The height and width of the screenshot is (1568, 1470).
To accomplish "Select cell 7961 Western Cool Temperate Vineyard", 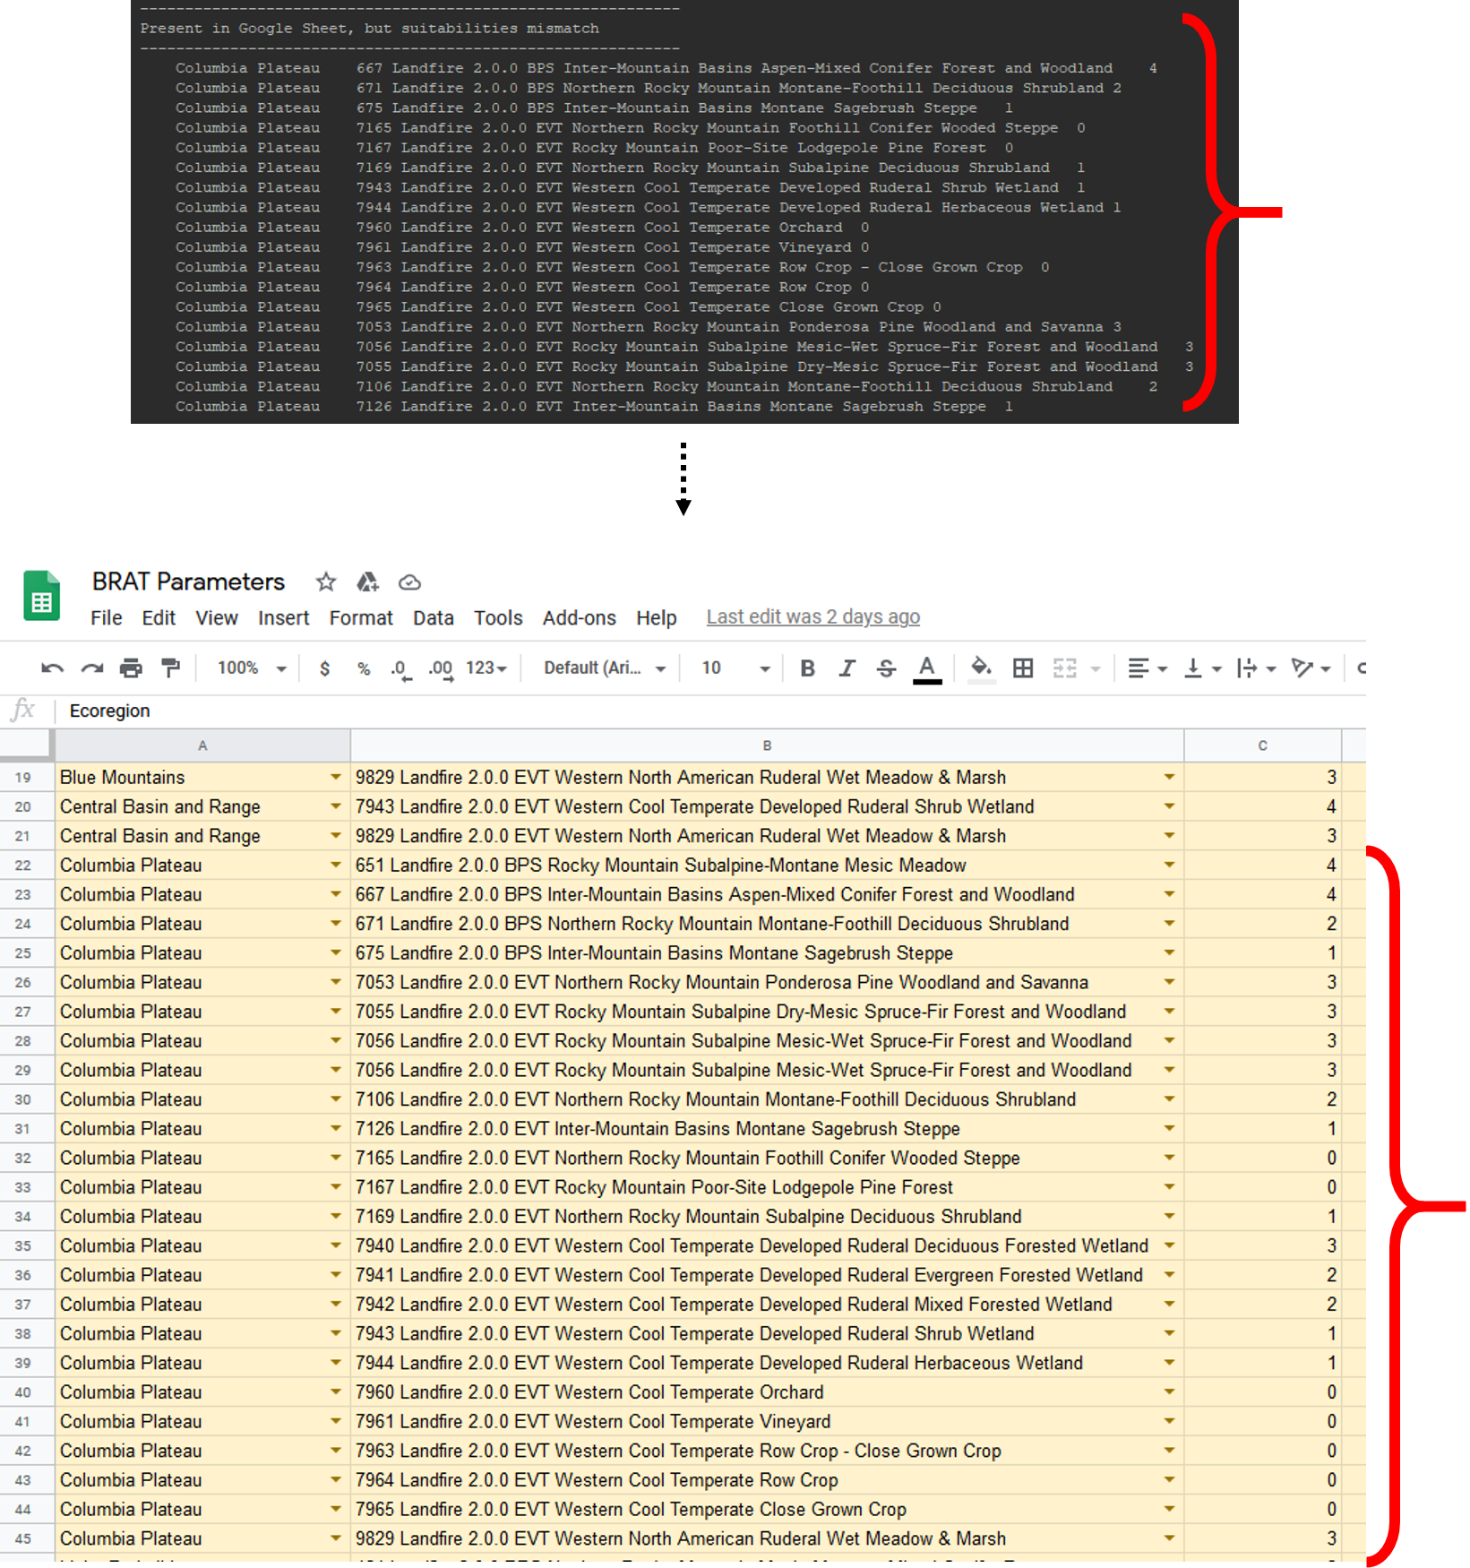I will (x=767, y=1421).
